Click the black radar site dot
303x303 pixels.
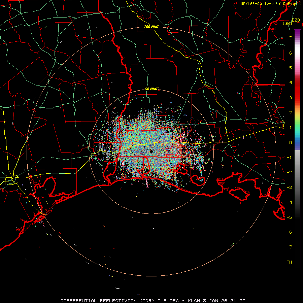pyautogui.click(x=151, y=151)
